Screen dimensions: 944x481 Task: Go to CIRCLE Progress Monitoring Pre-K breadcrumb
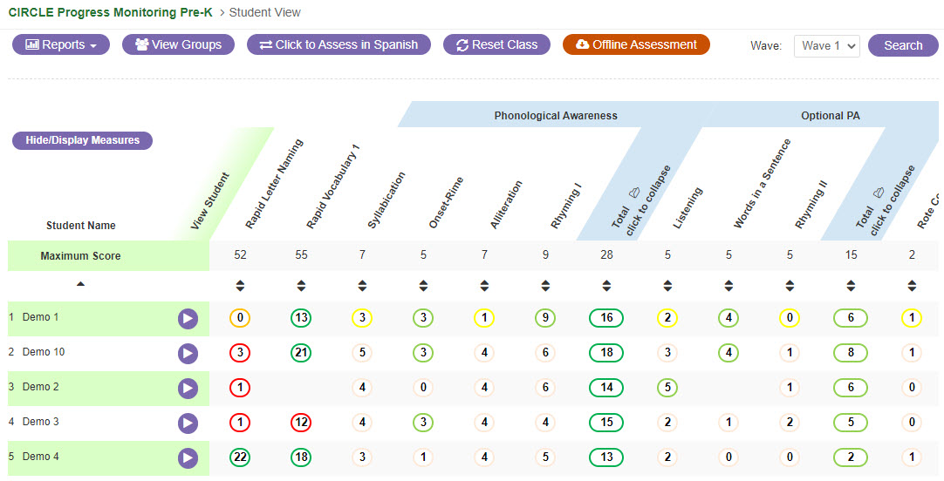click(x=110, y=12)
